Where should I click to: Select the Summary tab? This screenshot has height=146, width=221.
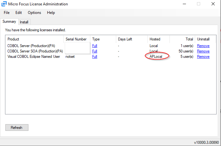(x=9, y=22)
